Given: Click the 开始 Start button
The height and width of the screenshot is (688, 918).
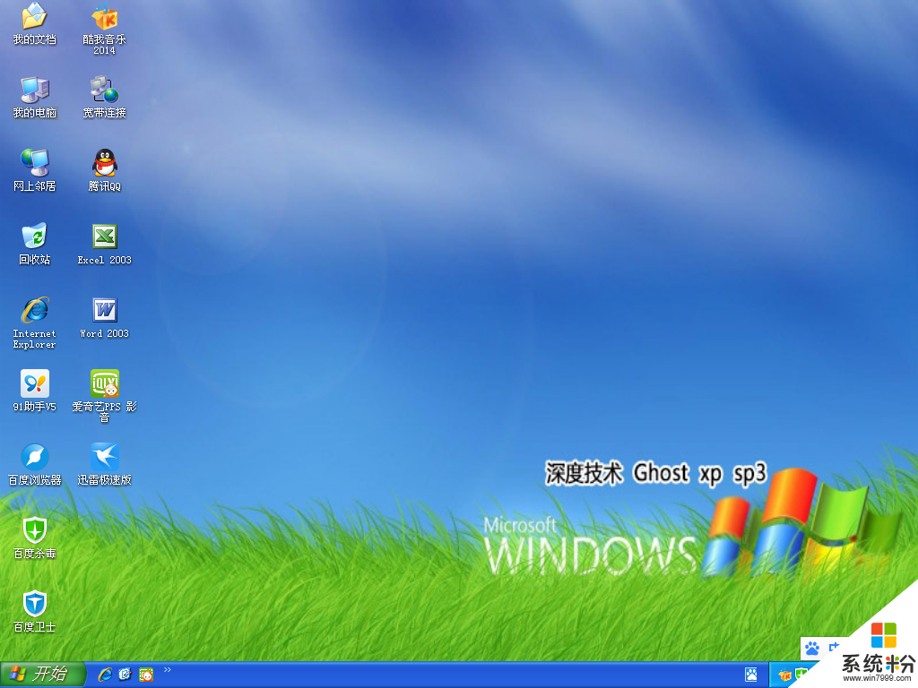Looking at the screenshot, I should tap(41, 674).
